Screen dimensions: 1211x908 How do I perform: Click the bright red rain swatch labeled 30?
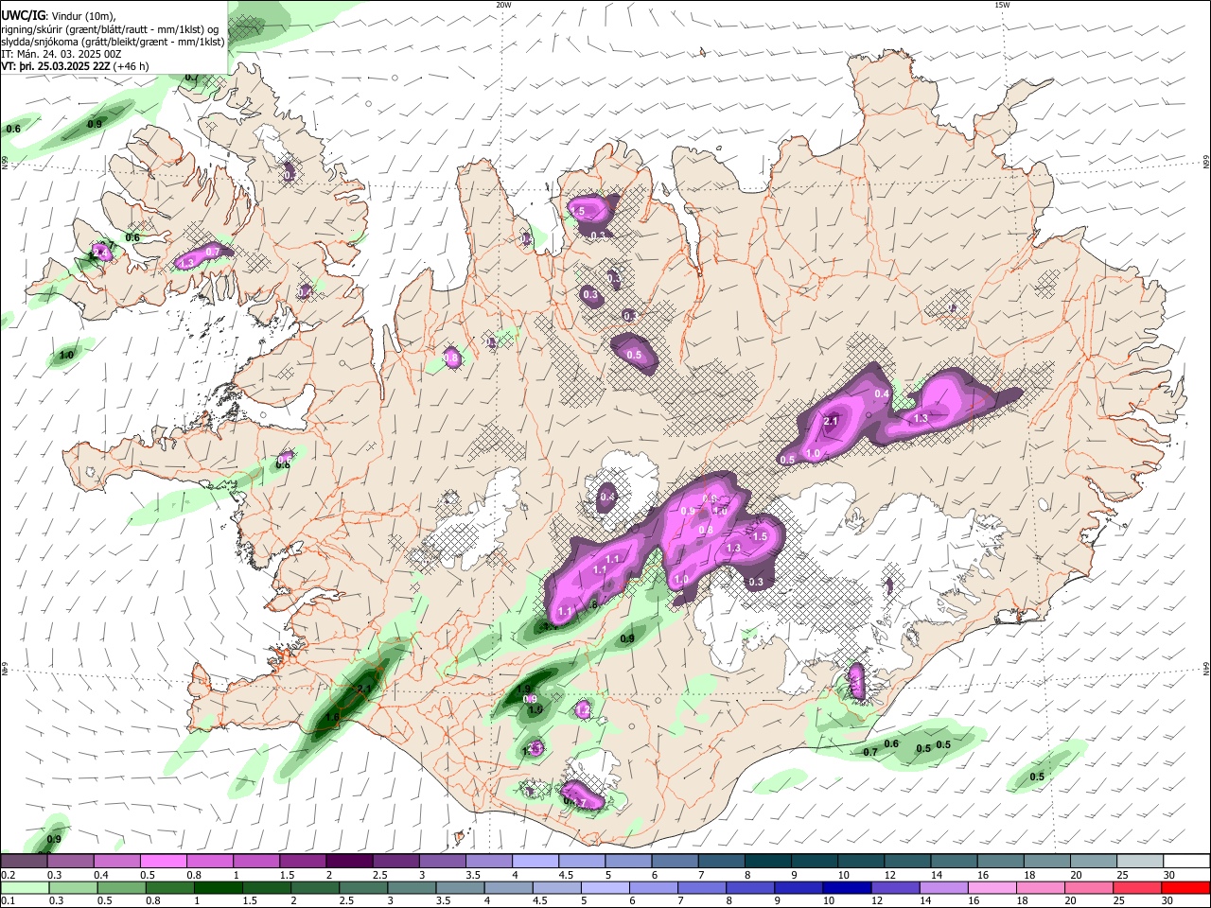1186,888
